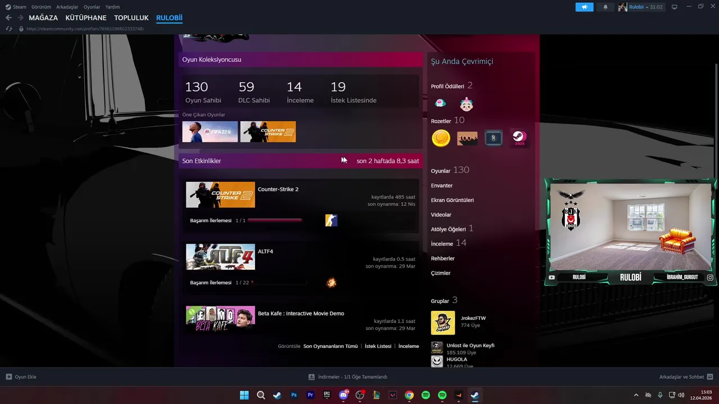Click the downloads status icon
The image size is (719, 404).
(312, 377)
